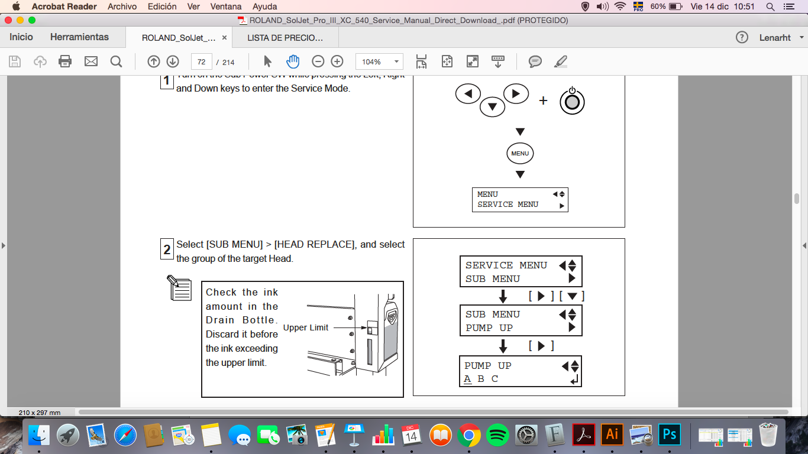Image resolution: width=808 pixels, height=454 pixels.
Task: Open the find text magnifier
Action: click(117, 61)
